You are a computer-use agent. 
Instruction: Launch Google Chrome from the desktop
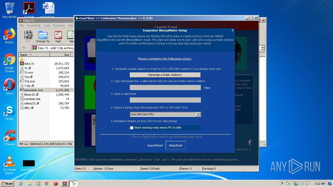coord(9,63)
